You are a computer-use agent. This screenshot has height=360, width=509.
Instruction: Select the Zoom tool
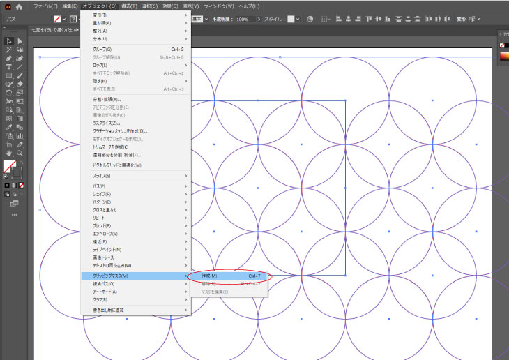coord(20,153)
